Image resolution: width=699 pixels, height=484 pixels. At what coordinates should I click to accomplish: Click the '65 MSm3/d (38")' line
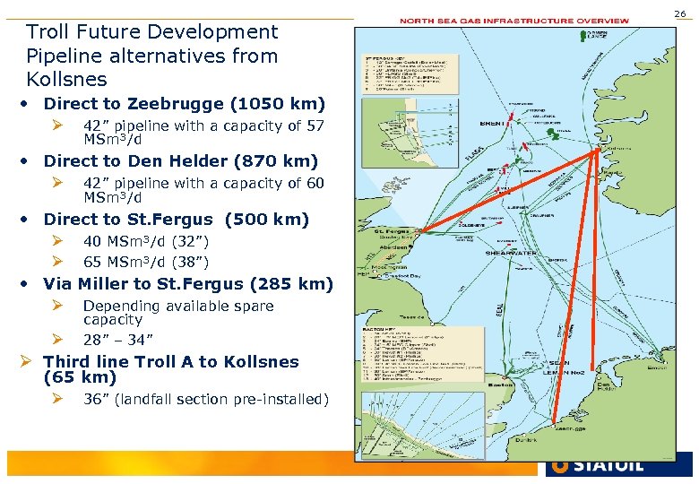[146, 262]
